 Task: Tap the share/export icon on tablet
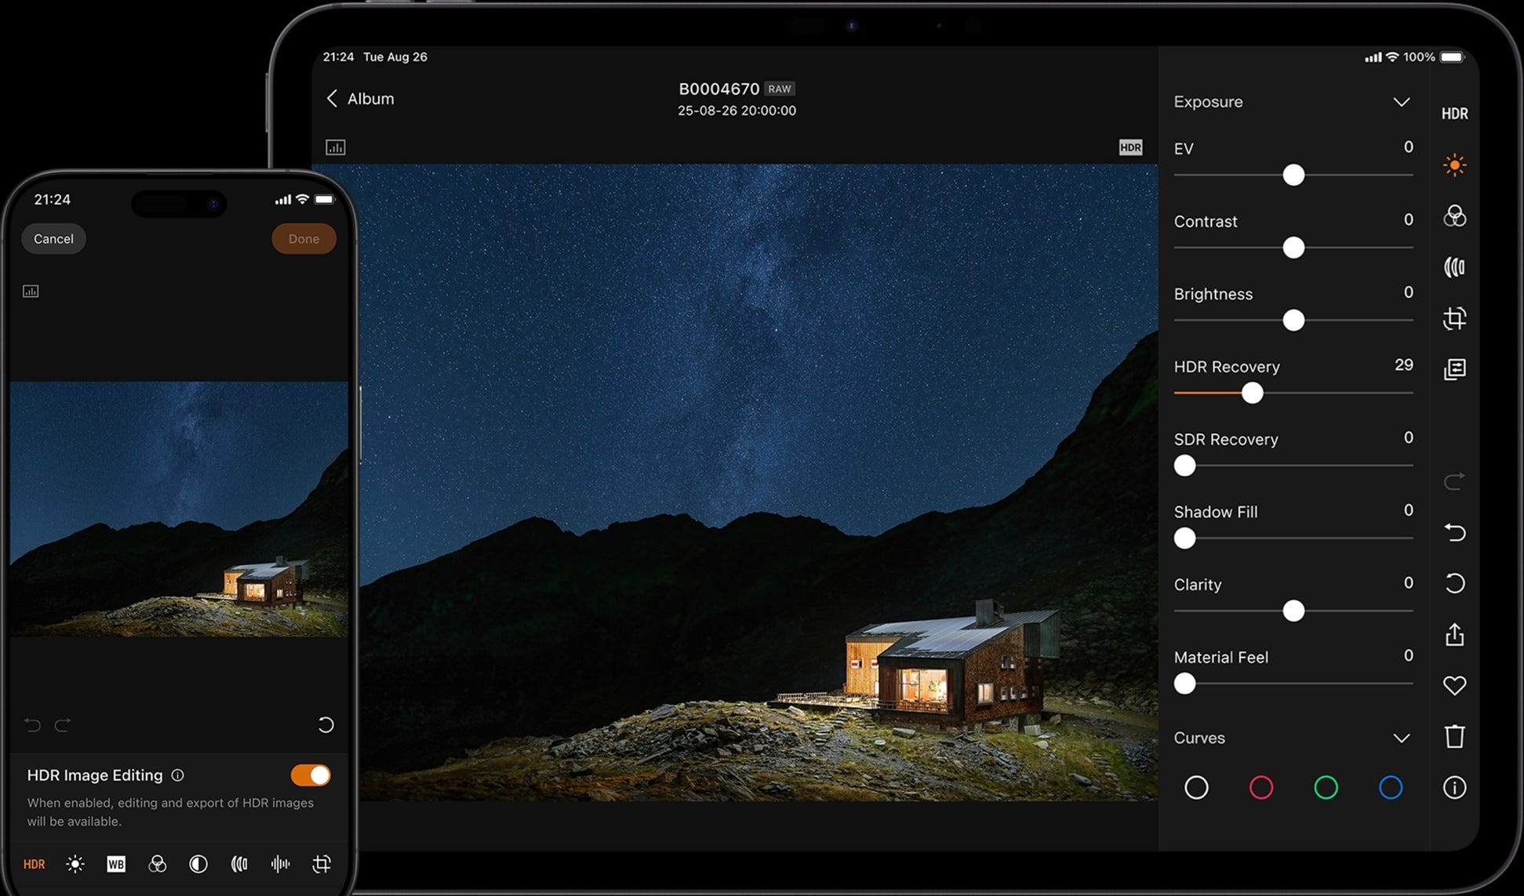1454,634
